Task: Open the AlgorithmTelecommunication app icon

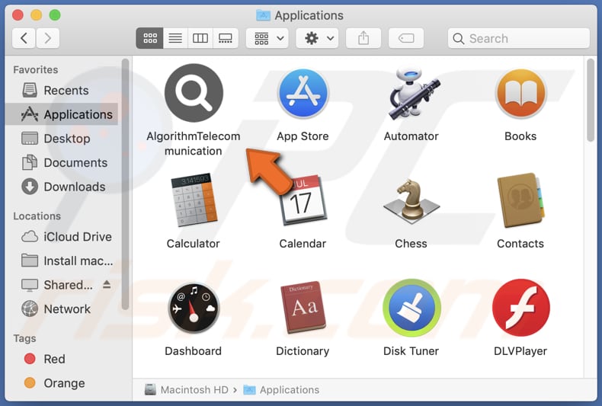Action: tap(194, 93)
